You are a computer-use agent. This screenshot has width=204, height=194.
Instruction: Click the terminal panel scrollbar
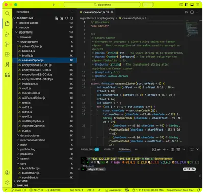200,176
